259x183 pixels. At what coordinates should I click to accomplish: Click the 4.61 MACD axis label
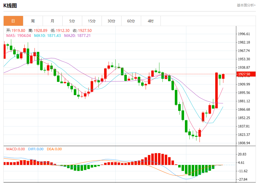point(241,163)
